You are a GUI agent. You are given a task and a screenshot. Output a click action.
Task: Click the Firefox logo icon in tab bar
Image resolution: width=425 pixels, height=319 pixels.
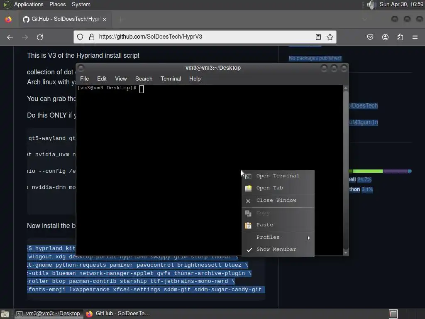[8, 19]
